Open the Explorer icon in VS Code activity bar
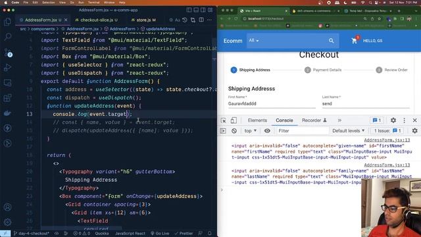Image resolution: width=421 pixels, height=237 pixels. [x=7, y=22]
